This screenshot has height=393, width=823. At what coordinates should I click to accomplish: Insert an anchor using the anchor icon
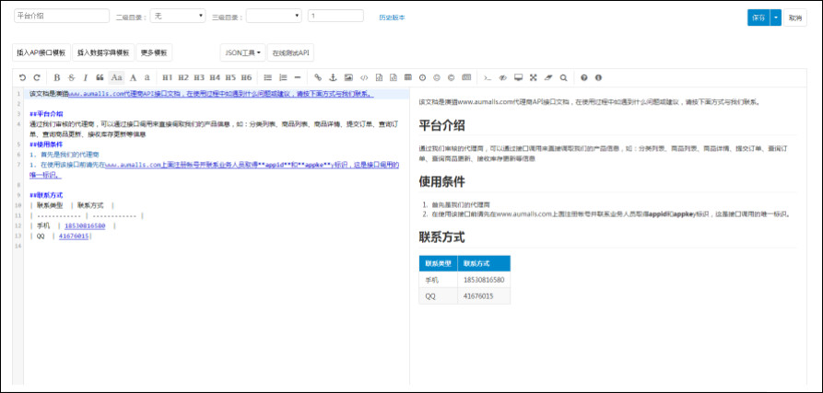tap(333, 77)
